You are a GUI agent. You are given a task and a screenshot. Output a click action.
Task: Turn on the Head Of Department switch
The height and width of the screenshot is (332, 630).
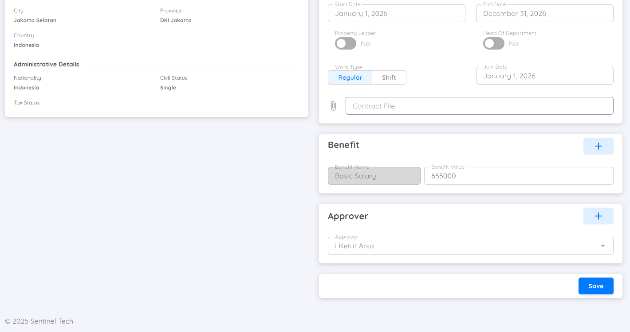coord(493,43)
